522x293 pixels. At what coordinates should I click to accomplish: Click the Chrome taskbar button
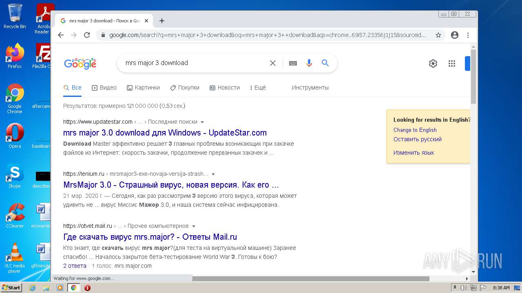[x=73, y=288]
